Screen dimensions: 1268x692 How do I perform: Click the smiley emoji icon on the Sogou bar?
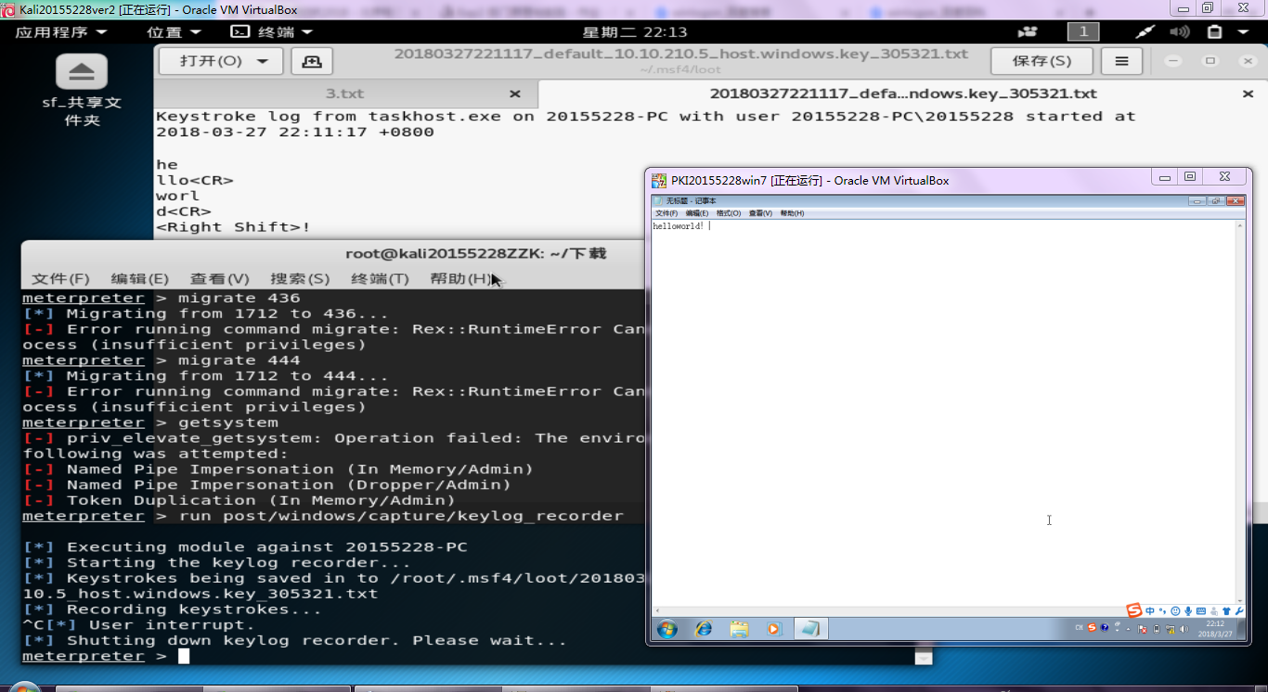pos(1175,611)
